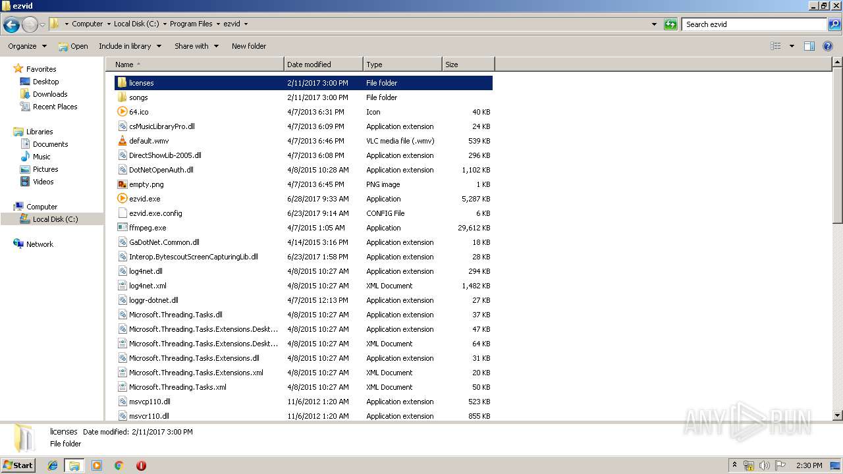Screen dimensions: 843x474
Task: Select the ezvid.exe.config file icon
Action: pos(122,213)
